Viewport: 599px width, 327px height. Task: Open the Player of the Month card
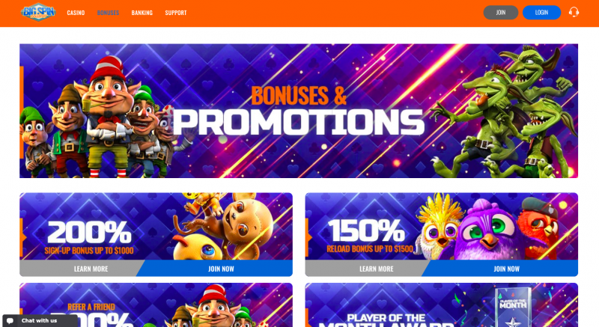[x=442, y=305]
